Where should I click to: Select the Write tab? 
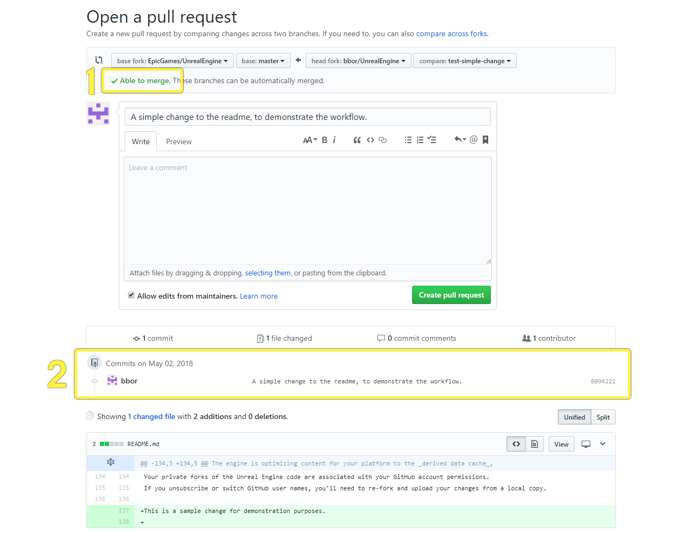tap(141, 141)
